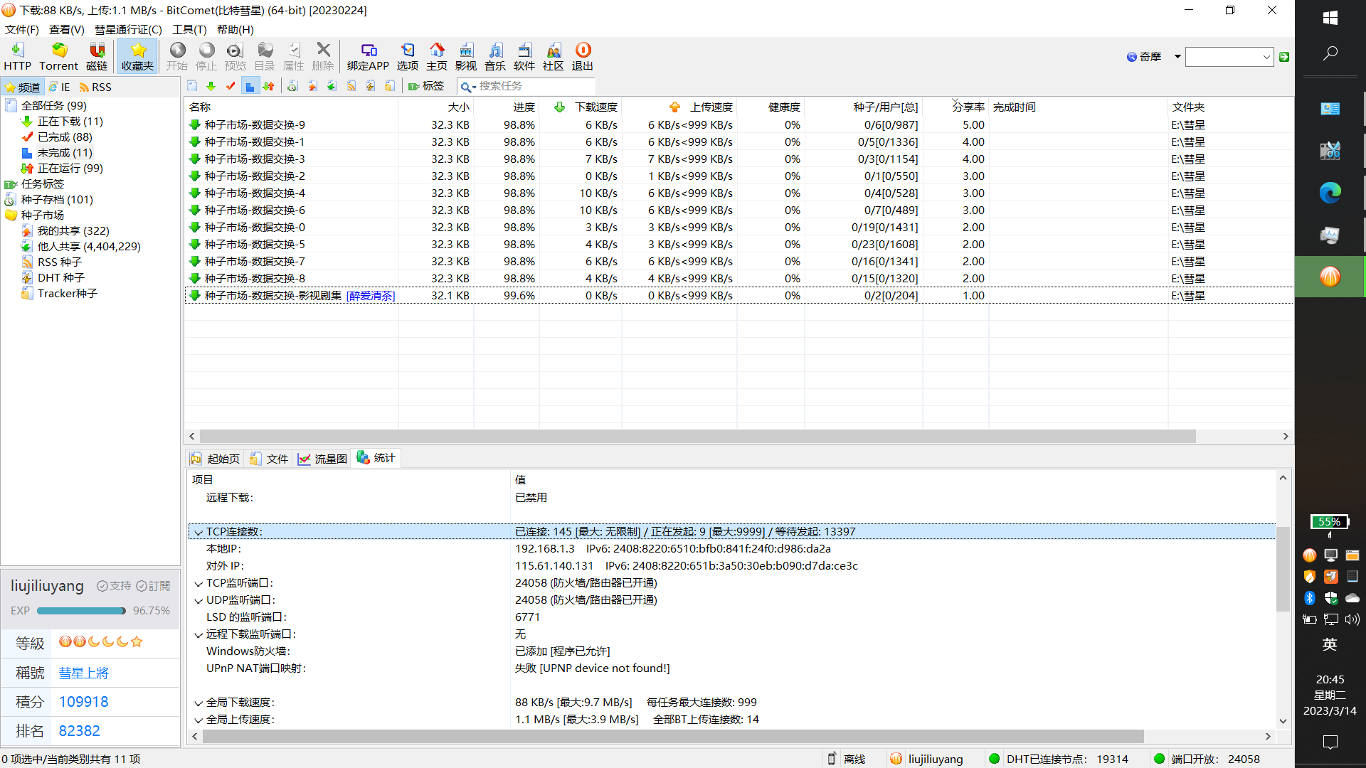Switch to the 流量图 tab
The image size is (1366, 768).
323,459
